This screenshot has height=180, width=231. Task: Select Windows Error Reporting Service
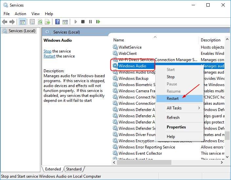click(x=168, y=147)
